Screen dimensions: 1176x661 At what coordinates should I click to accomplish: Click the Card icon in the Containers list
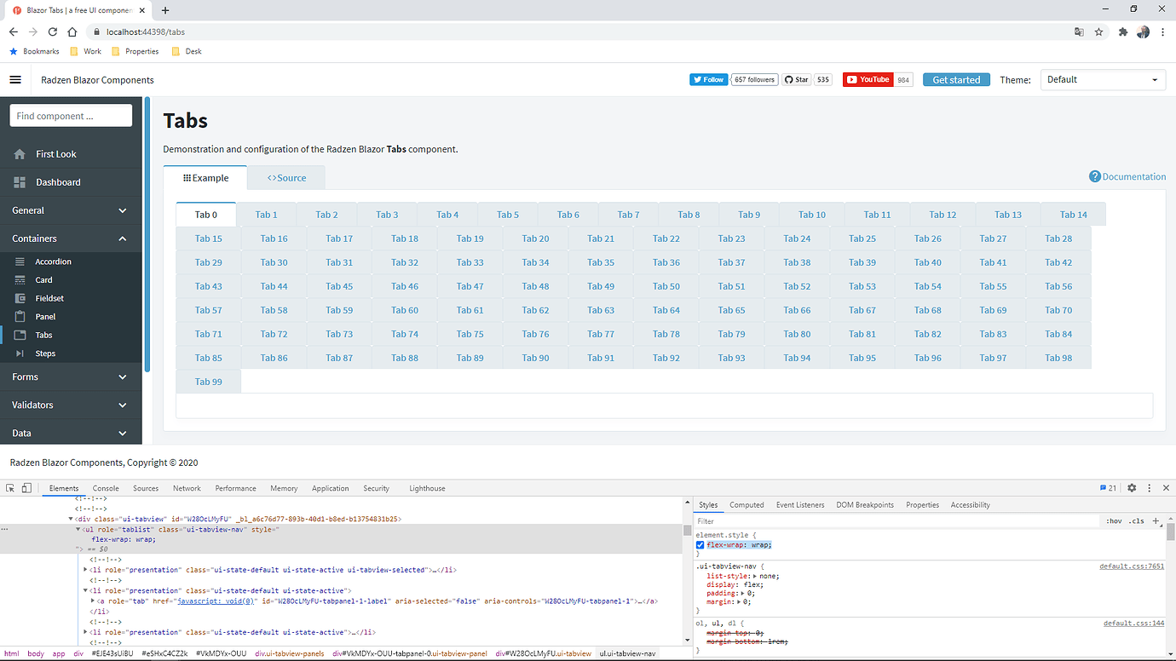[x=20, y=279]
